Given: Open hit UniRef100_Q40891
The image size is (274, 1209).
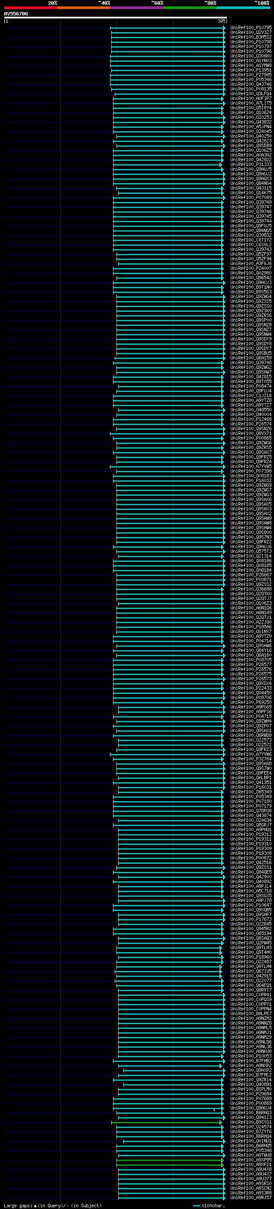Looking at the screenshot, I should 250,1084.
